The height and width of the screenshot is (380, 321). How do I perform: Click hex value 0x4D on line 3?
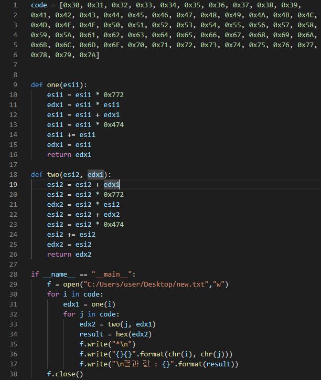click(x=39, y=25)
